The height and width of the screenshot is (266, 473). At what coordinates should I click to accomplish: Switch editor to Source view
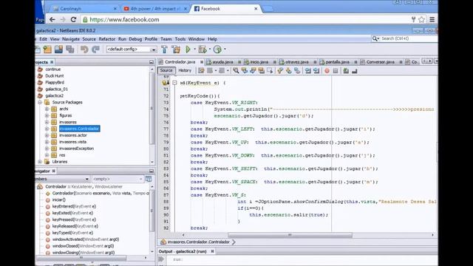[166, 70]
